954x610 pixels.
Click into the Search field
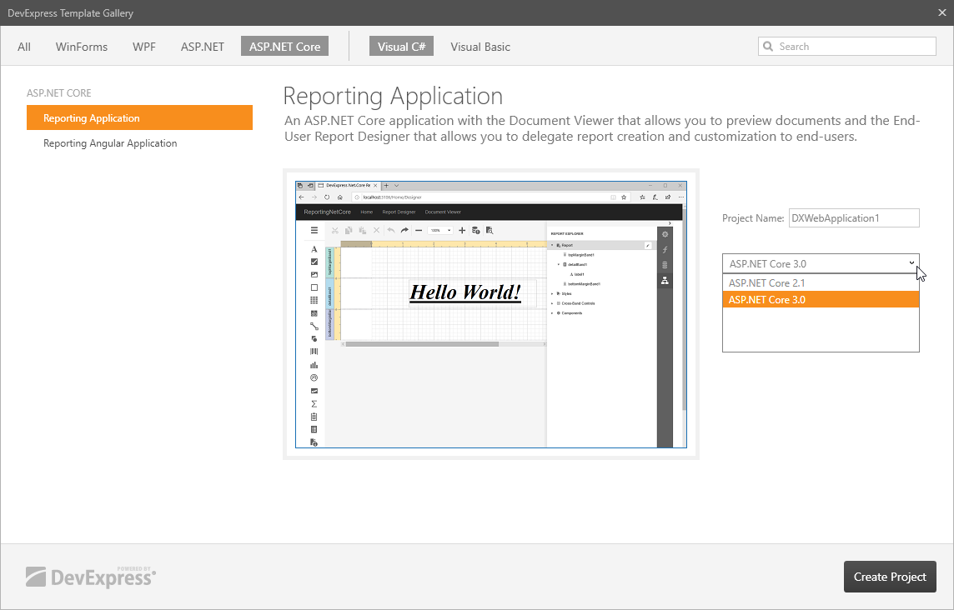[851, 47]
